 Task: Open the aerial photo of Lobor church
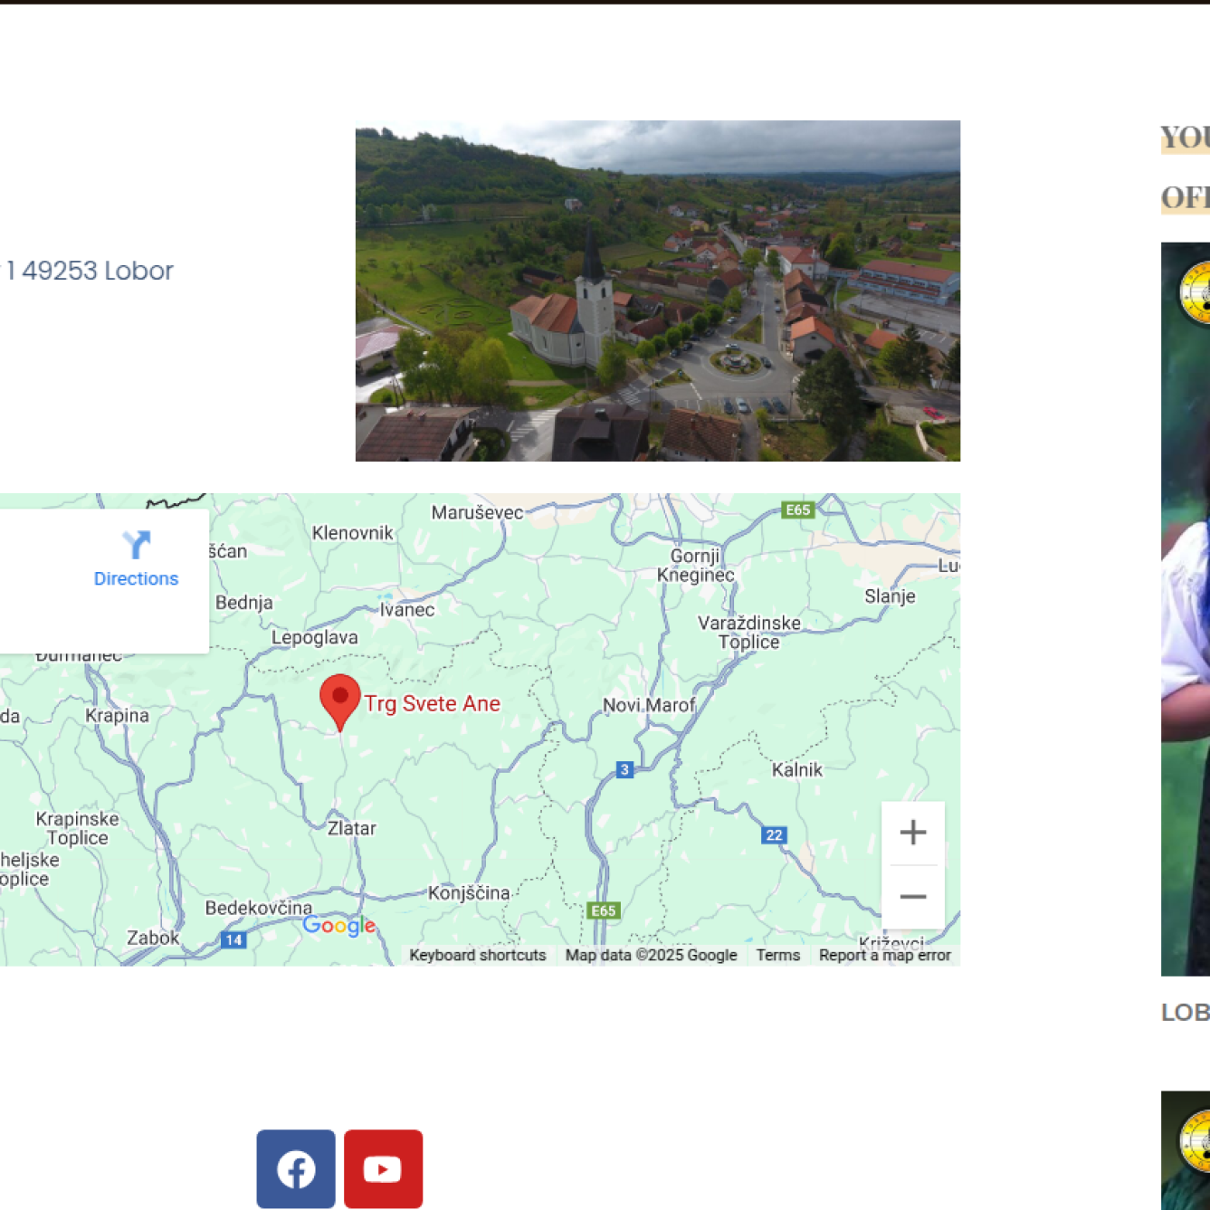(657, 291)
